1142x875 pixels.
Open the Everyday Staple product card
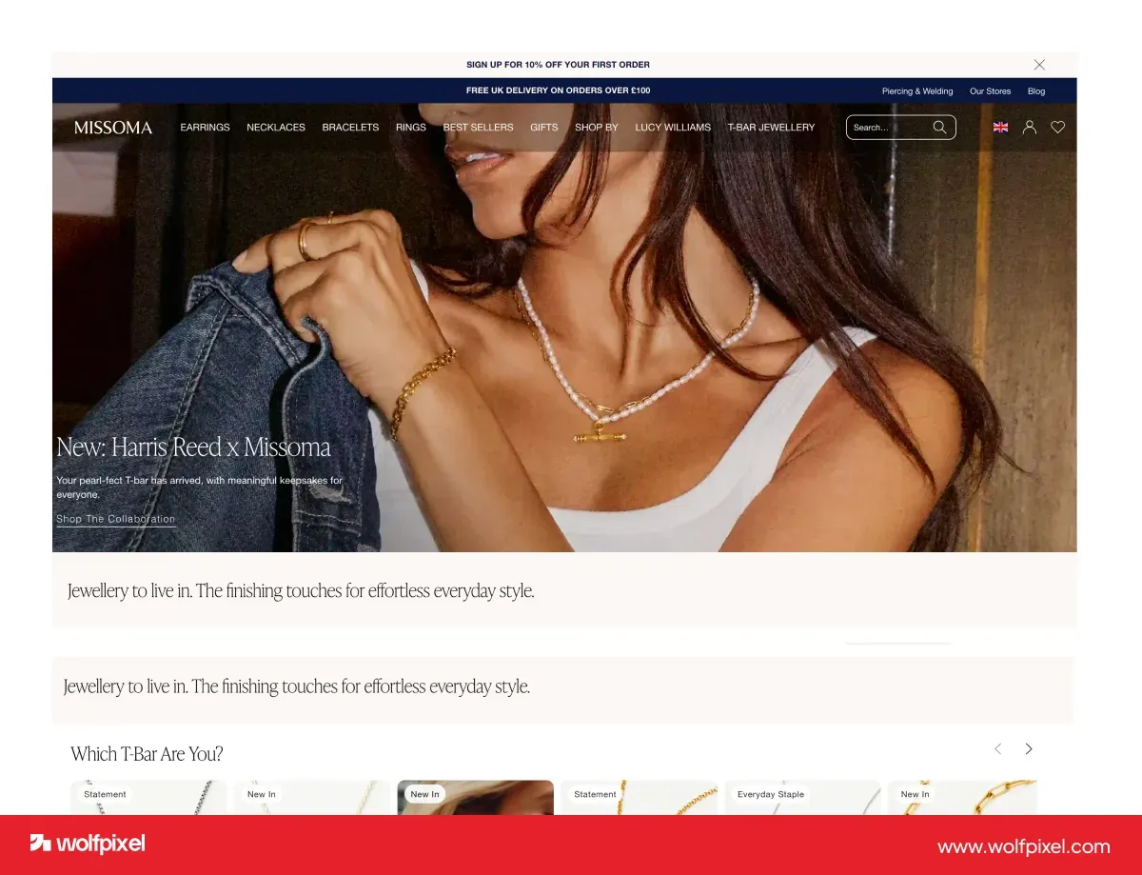click(802, 798)
